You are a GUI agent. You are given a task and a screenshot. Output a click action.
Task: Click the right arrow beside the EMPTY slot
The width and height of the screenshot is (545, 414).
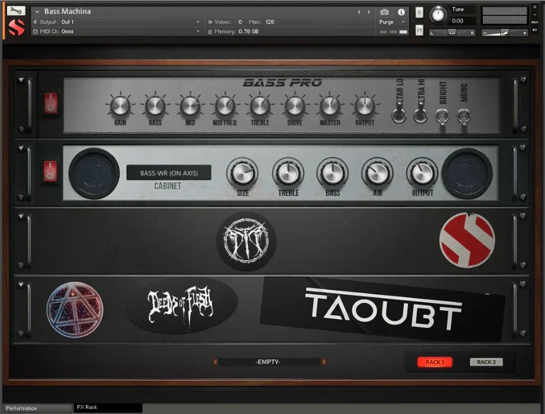(323, 361)
